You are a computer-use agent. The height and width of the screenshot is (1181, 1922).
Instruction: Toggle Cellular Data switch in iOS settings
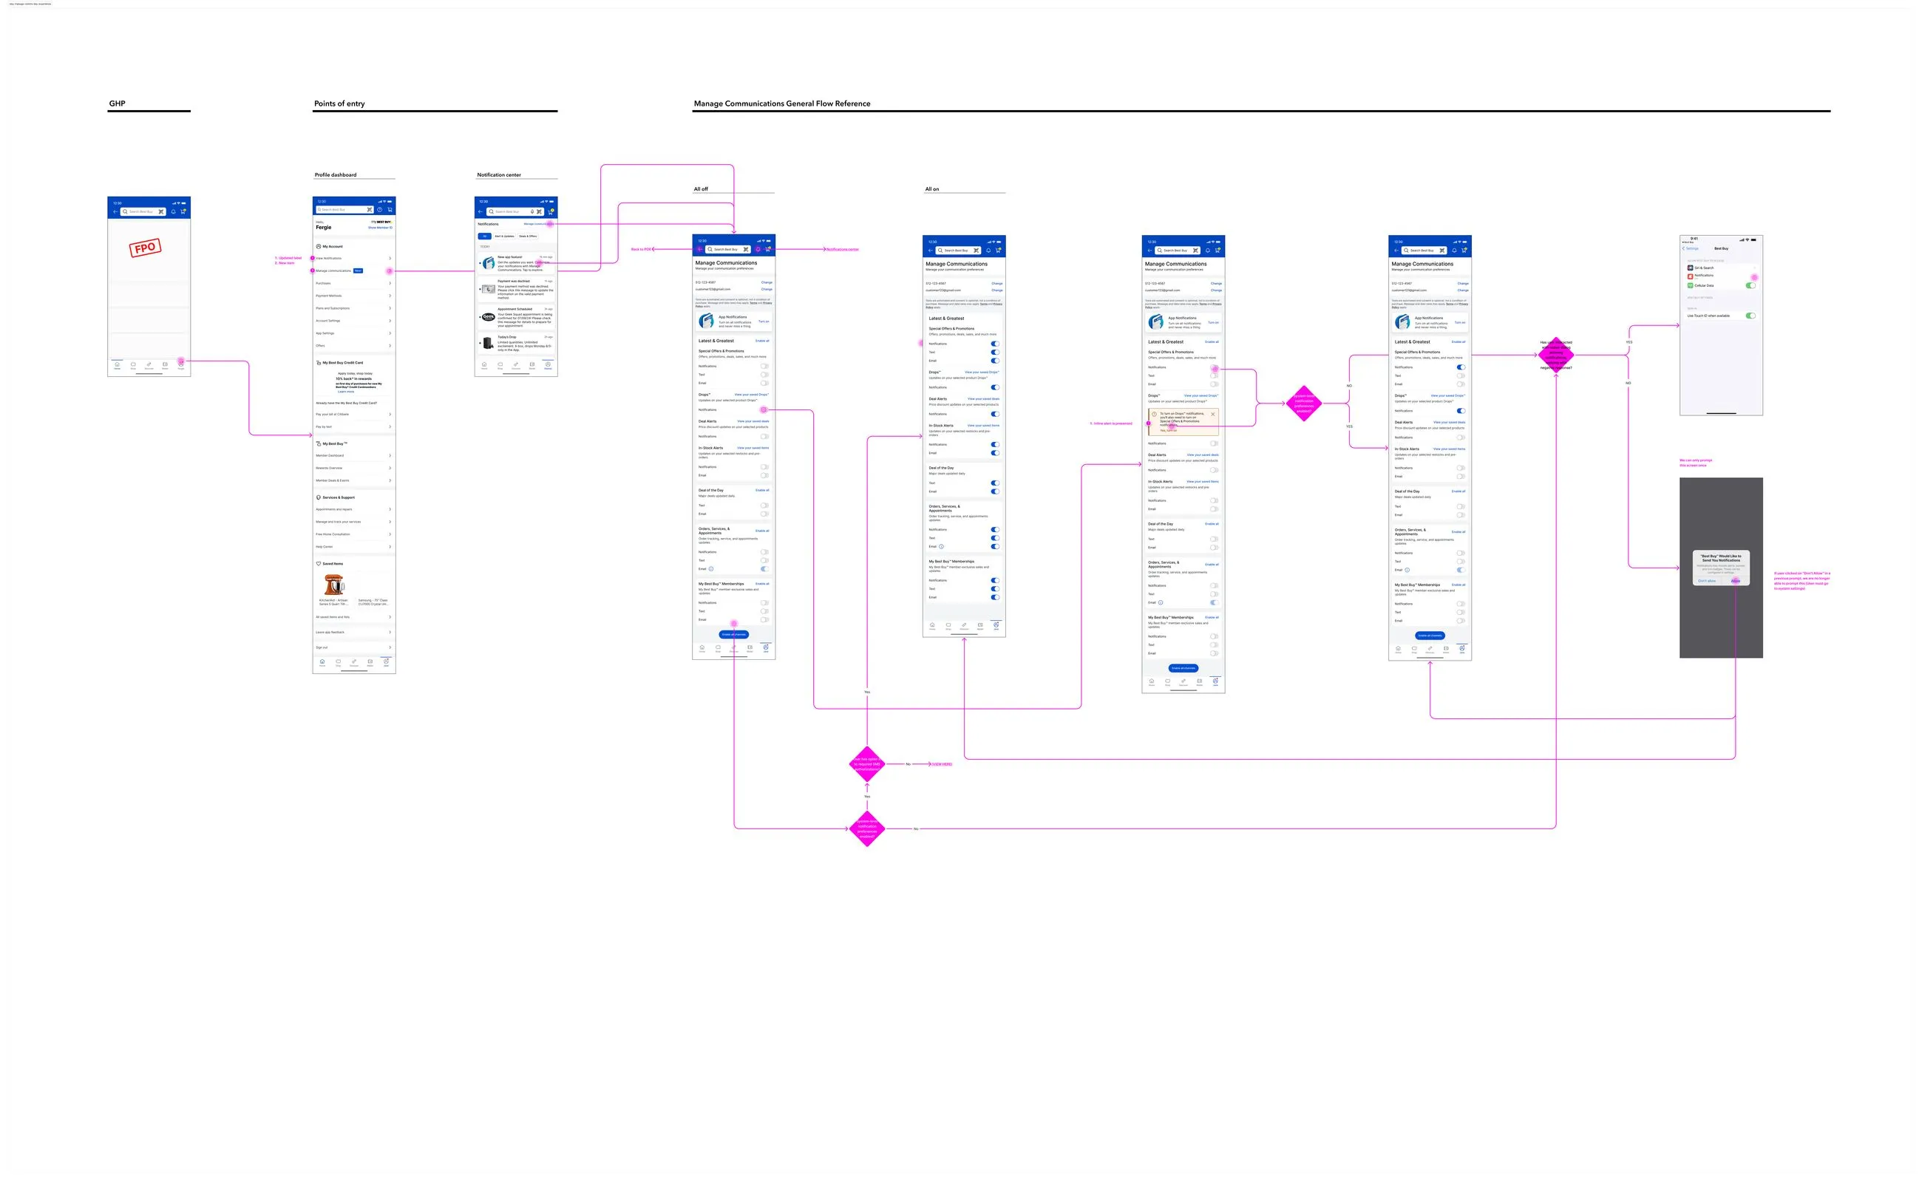[x=1750, y=286]
